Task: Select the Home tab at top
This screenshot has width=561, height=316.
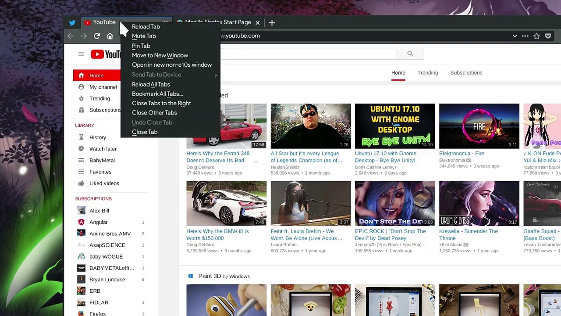Action: point(398,73)
